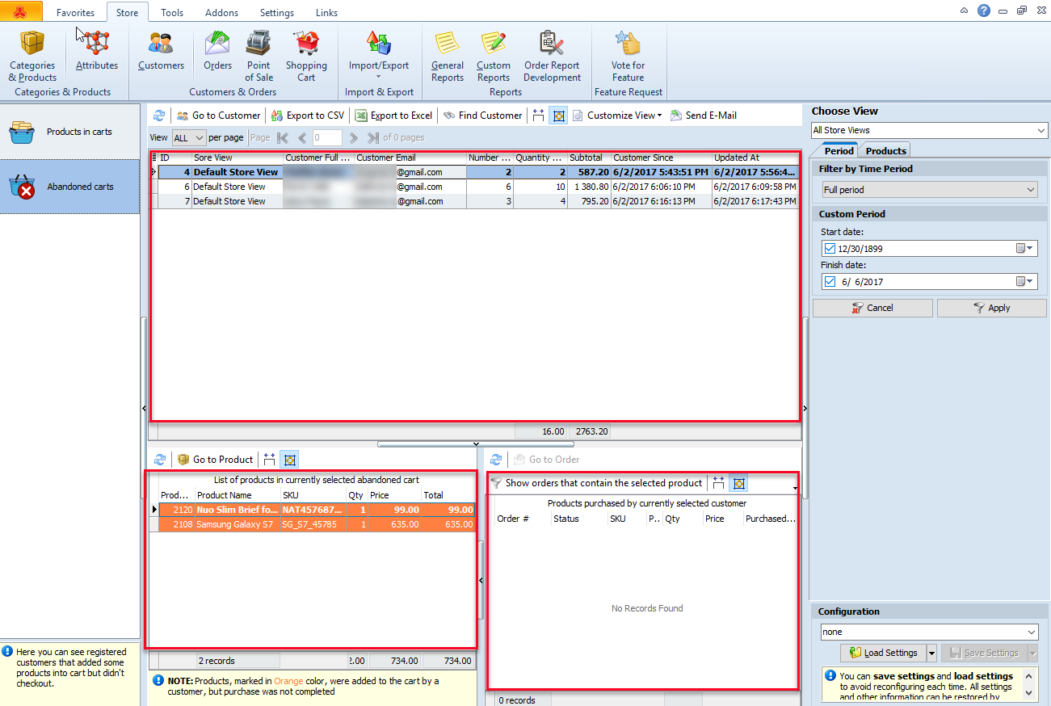Click Go to Product button
The width and height of the screenshot is (1051, 706).
pyautogui.click(x=215, y=460)
